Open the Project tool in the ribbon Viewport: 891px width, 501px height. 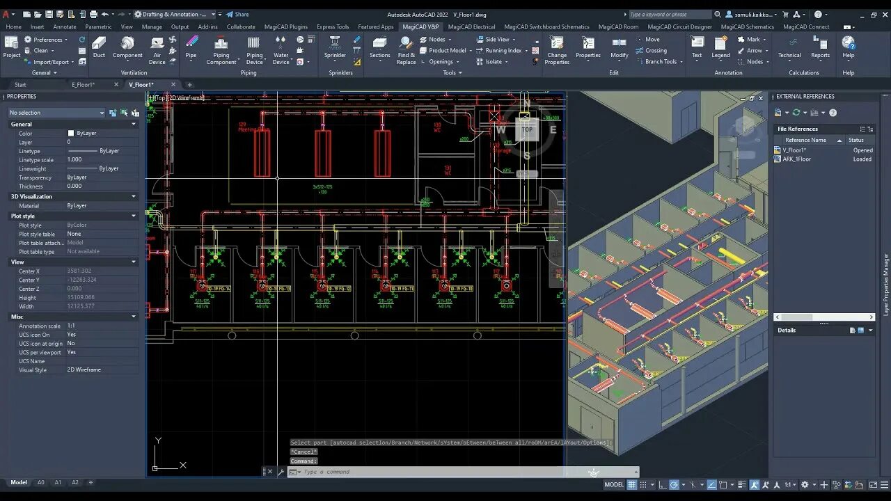12,47
